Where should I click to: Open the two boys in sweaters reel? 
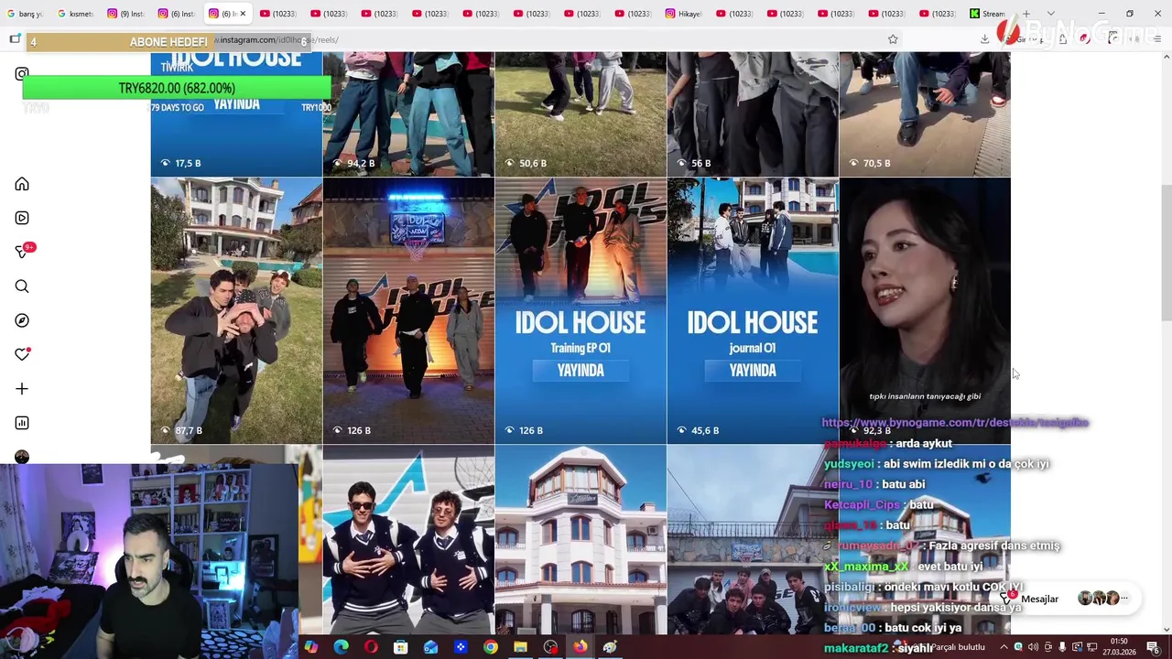[x=408, y=540]
